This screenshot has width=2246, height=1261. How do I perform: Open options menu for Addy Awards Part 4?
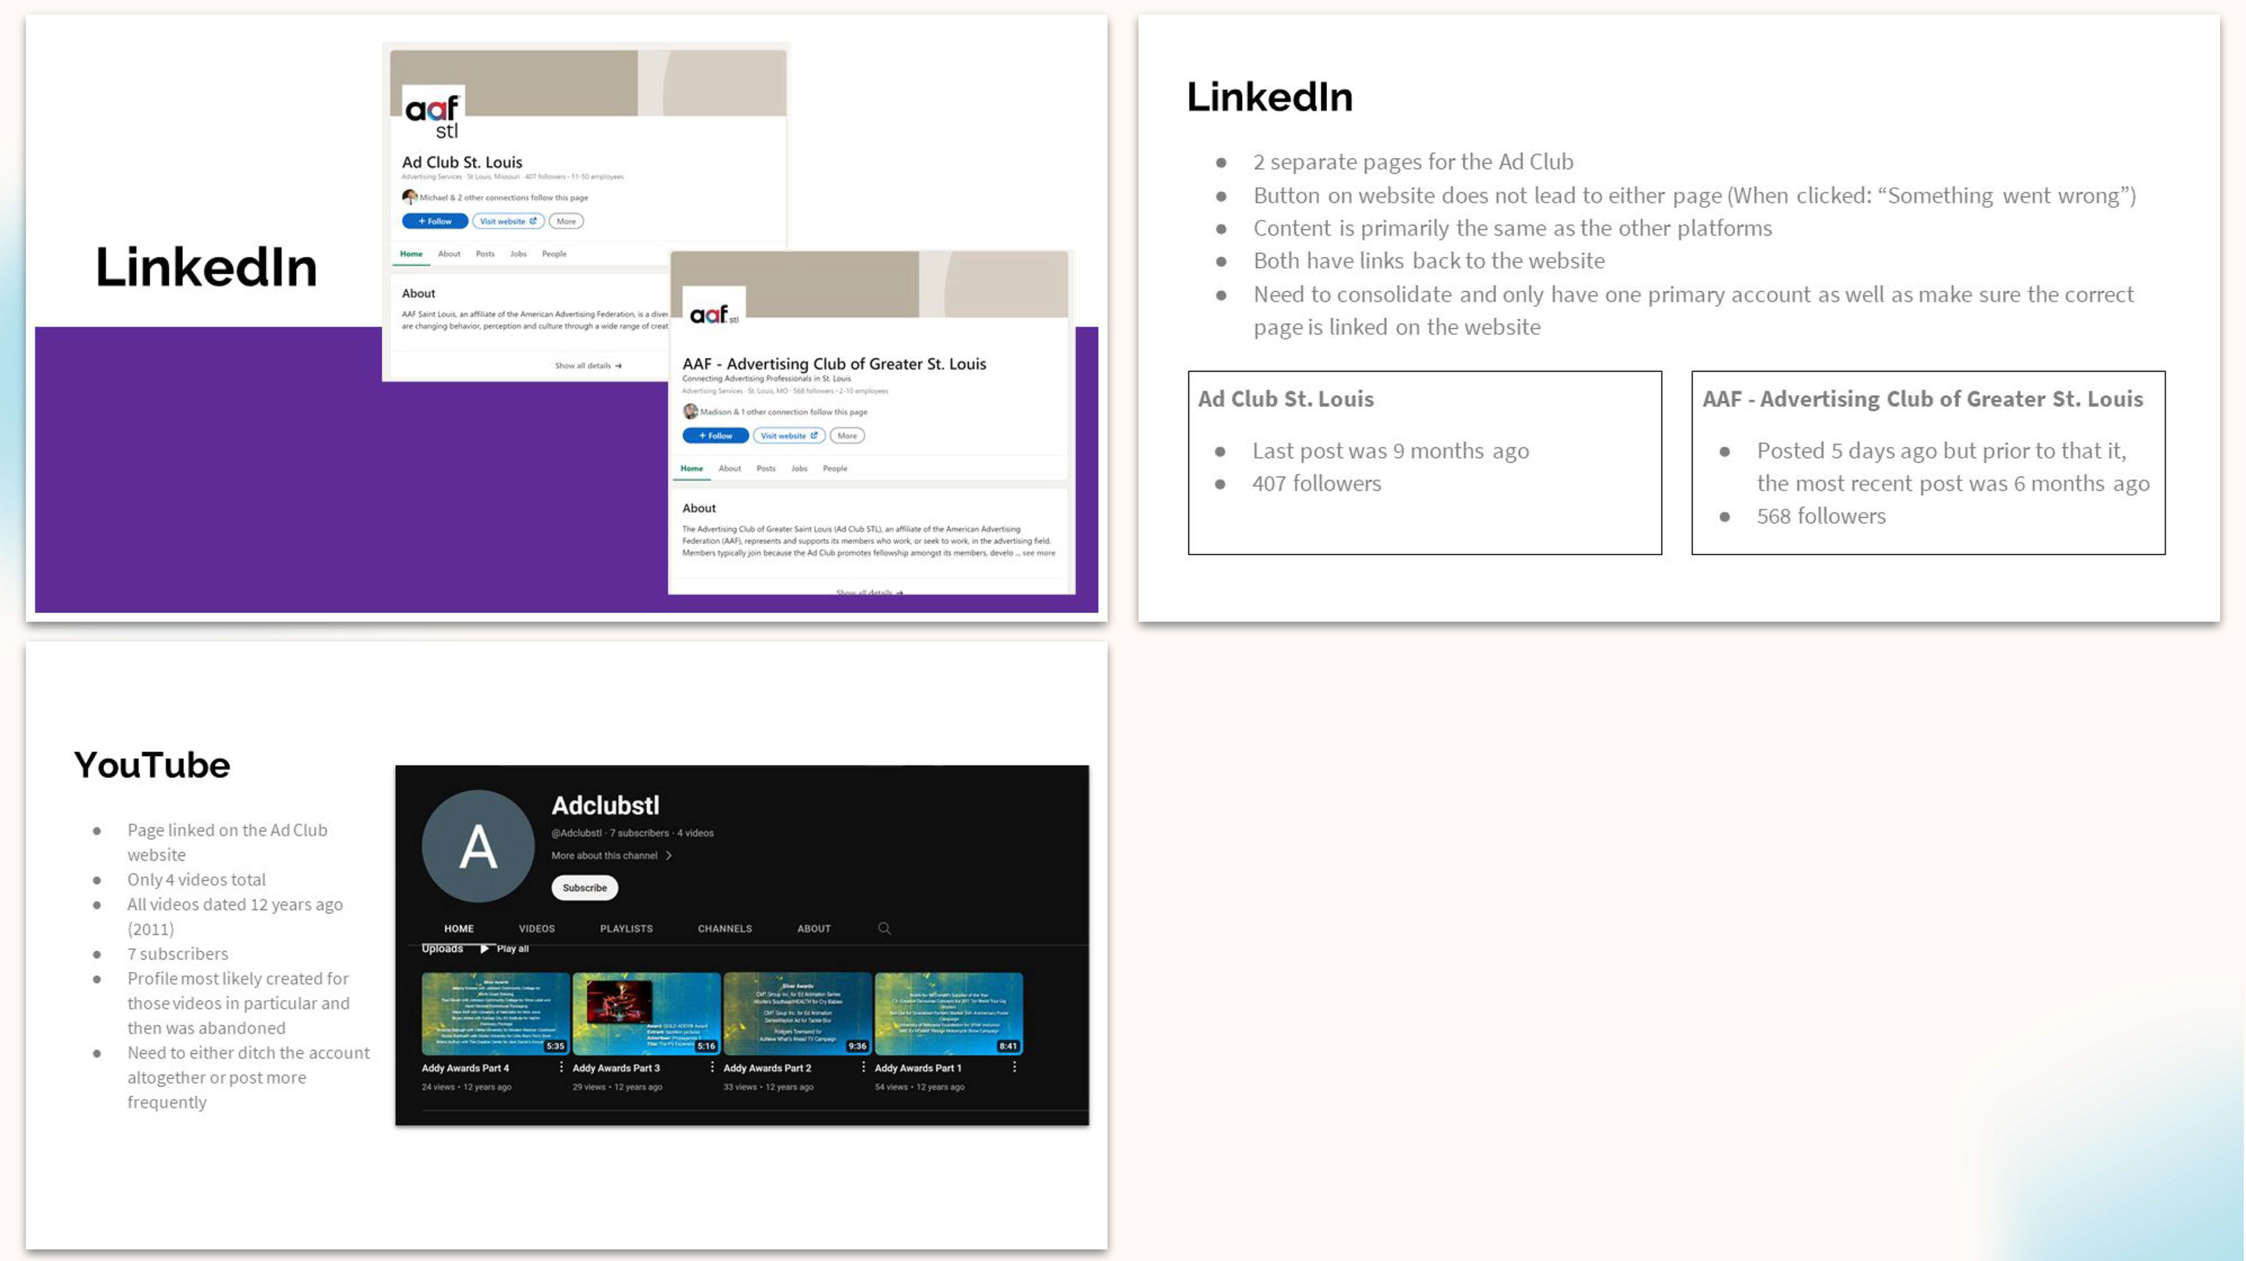coord(561,1067)
